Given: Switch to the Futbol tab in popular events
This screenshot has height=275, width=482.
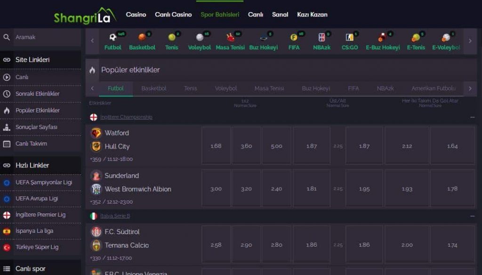Looking at the screenshot, I should [x=116, y=88].
